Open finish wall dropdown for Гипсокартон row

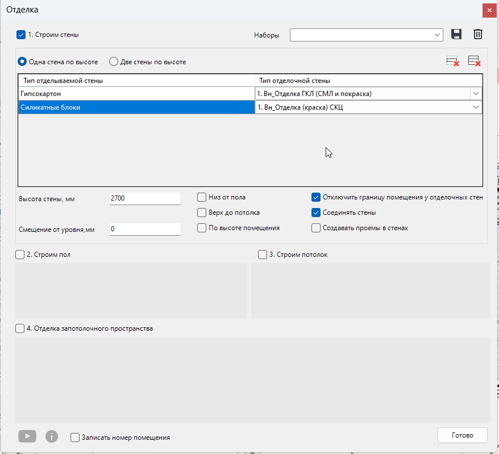[475, 93]
